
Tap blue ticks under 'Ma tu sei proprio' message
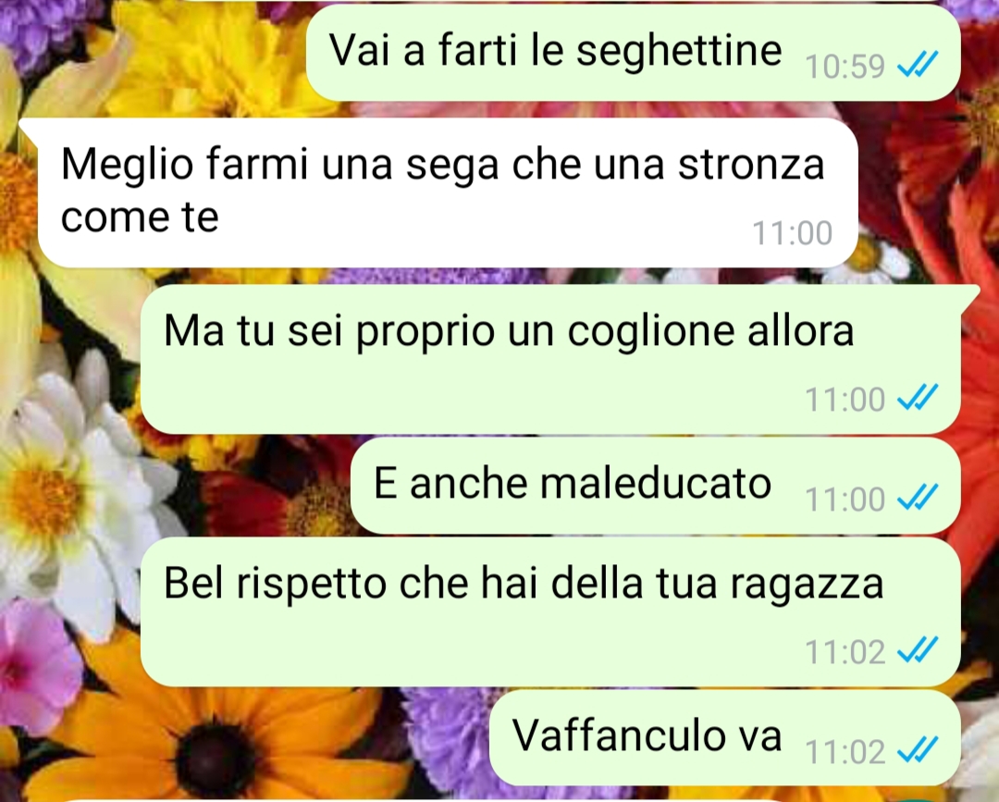point(918,398)
